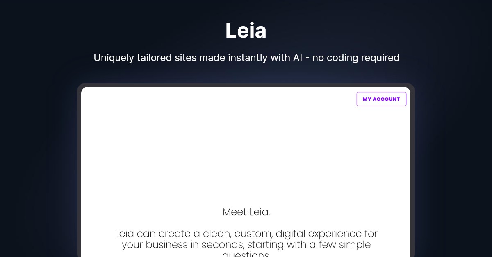Select the word "AI" in the tagline
The image size is (492, 257).
[x=298, y=58]
